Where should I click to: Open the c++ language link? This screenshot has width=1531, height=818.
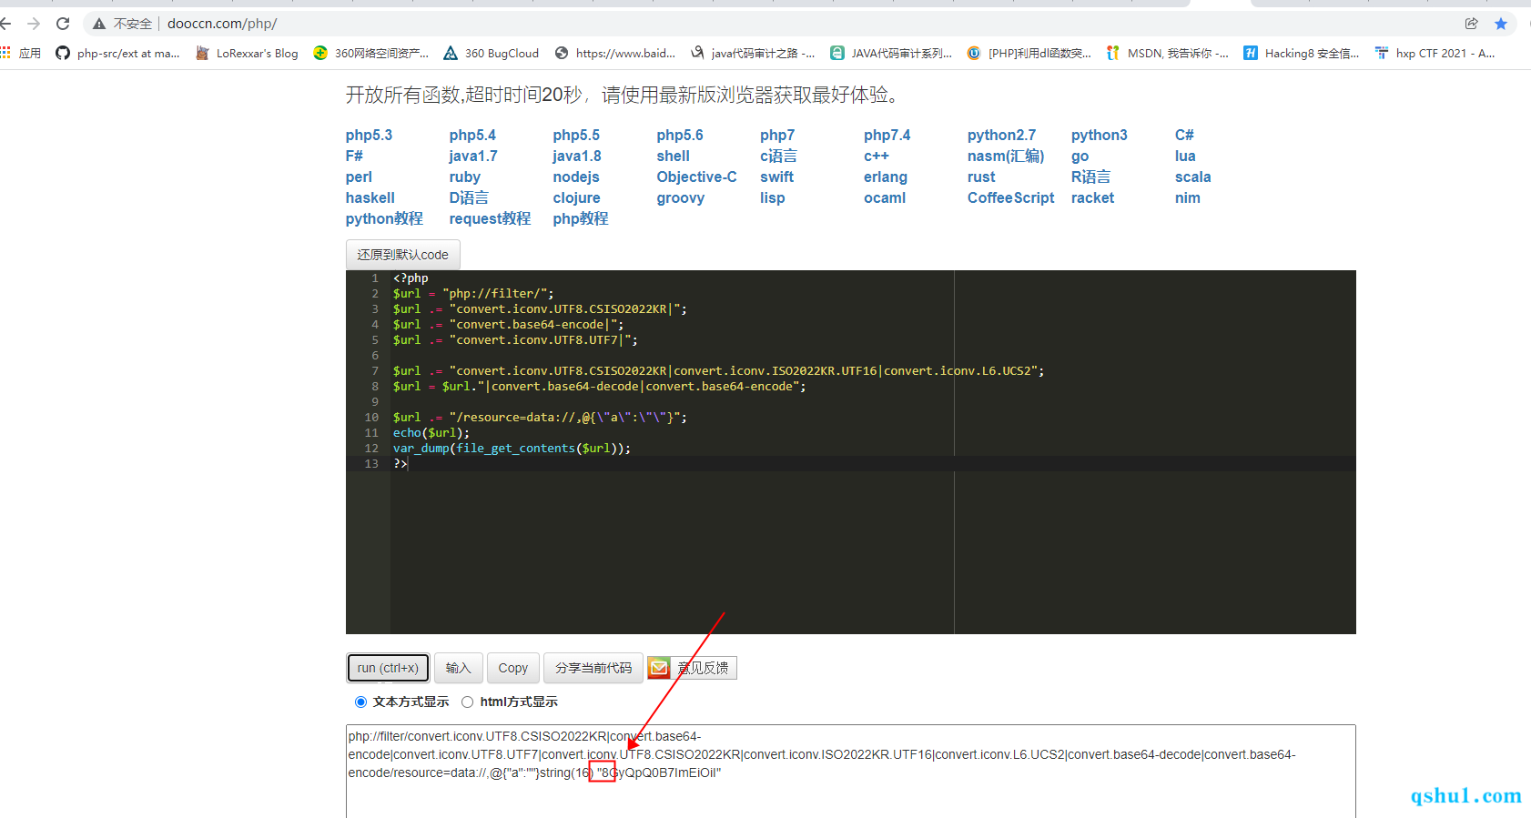877,156
